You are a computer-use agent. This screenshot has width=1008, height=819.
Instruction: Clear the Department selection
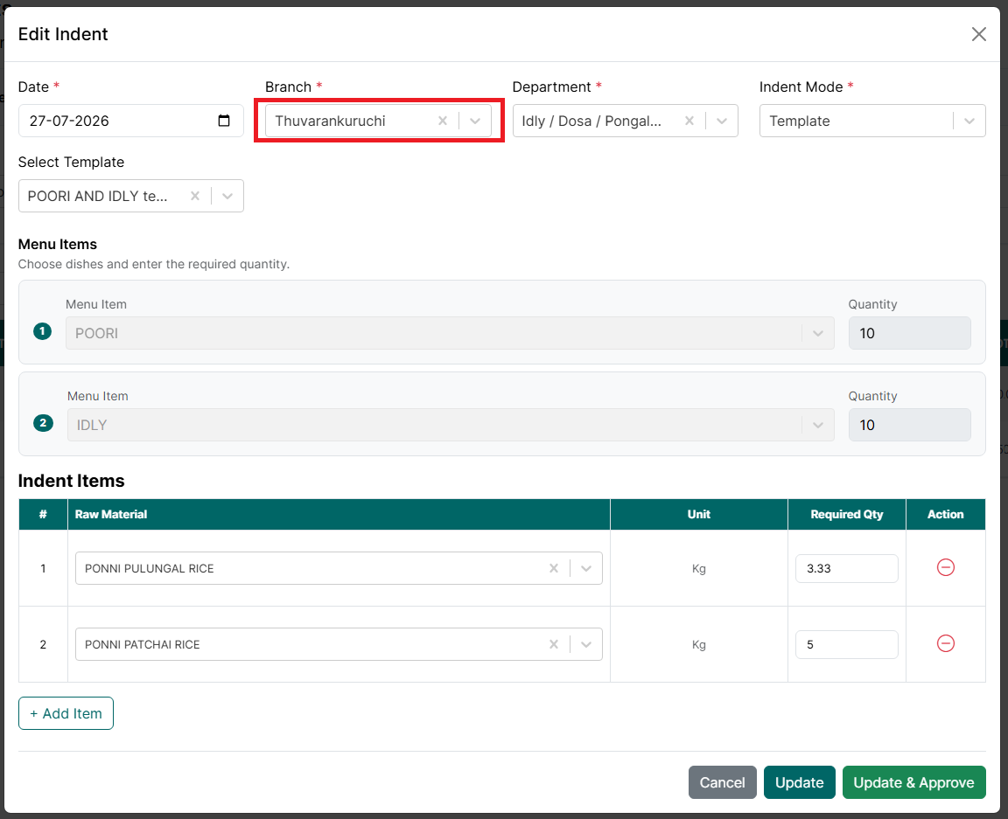689,121
